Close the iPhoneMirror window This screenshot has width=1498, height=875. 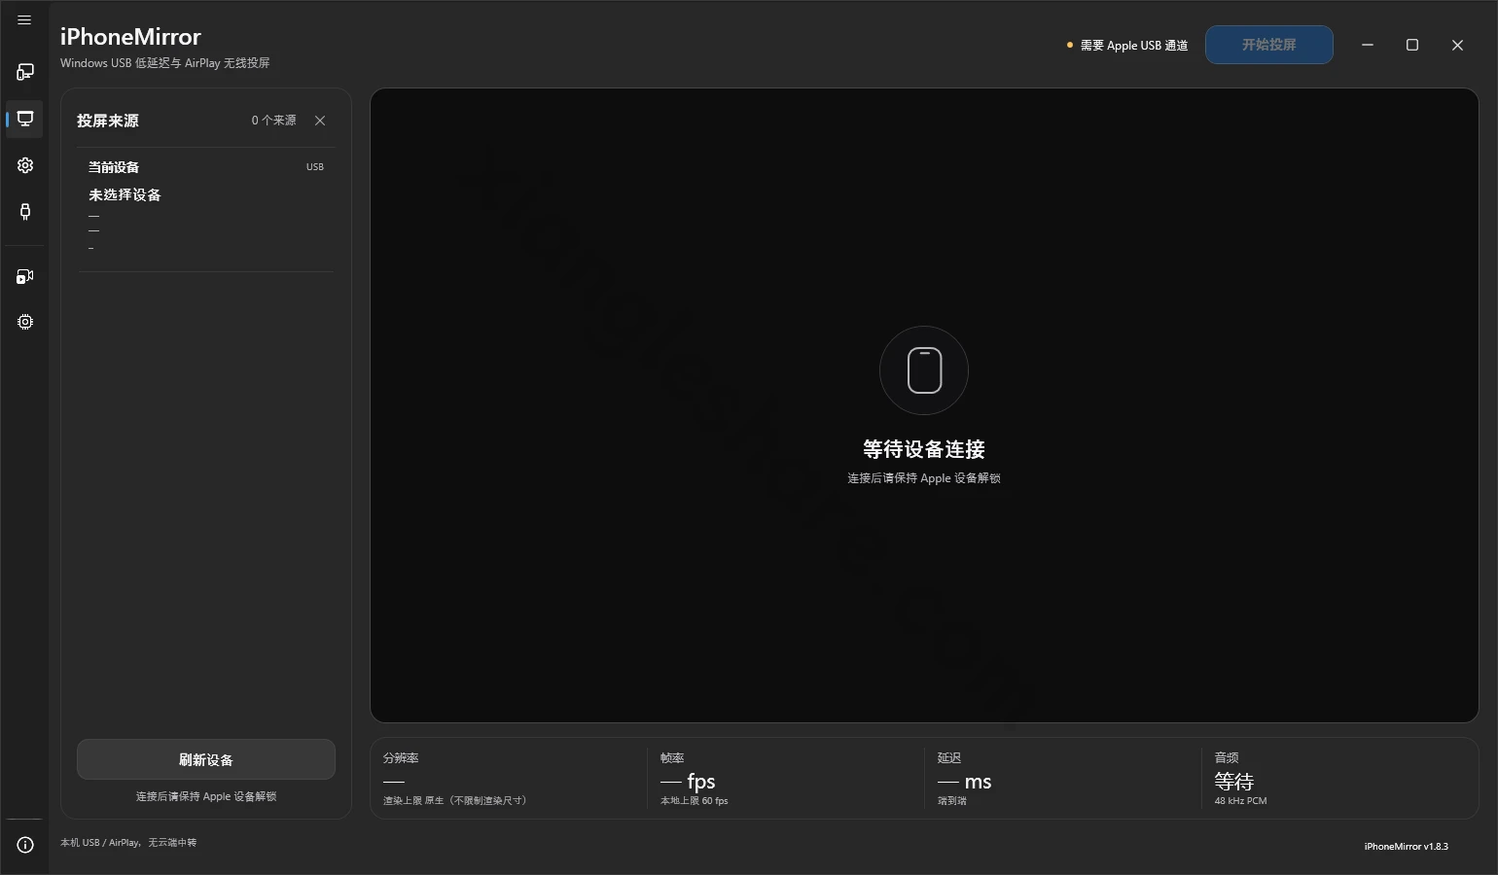1457,45
